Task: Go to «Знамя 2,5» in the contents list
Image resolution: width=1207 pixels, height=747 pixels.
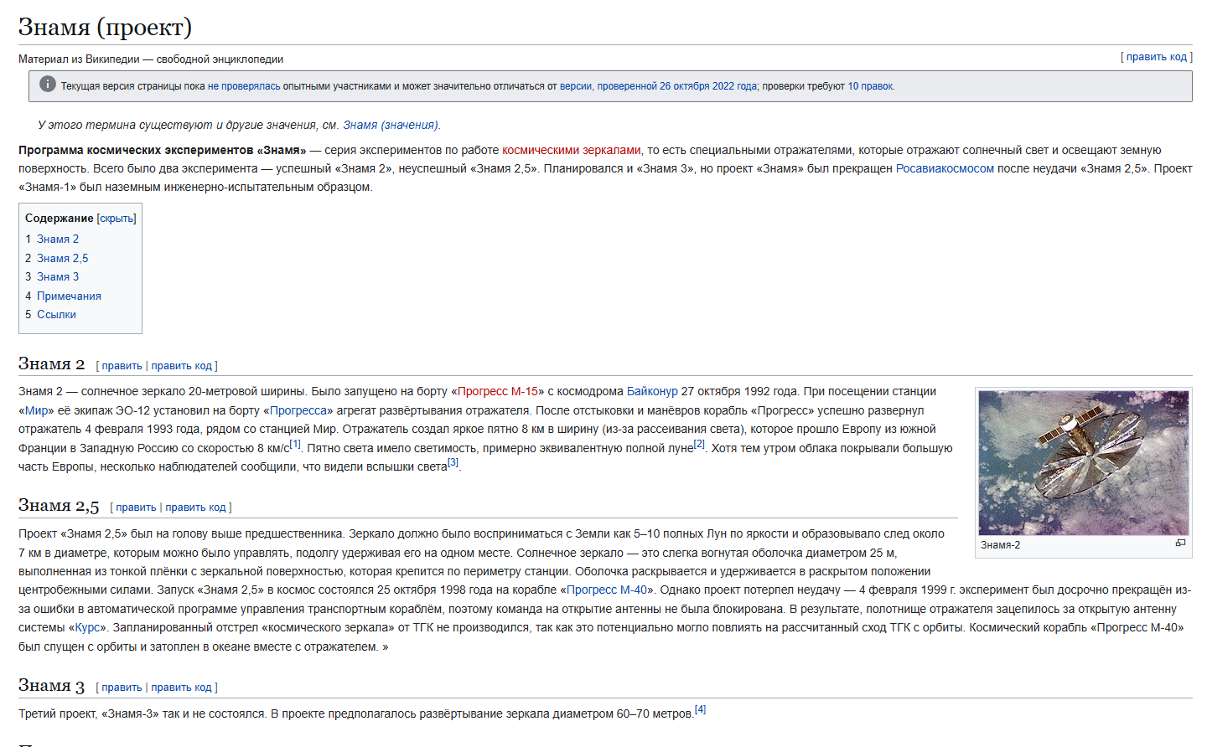Action: tap(62, 259)
